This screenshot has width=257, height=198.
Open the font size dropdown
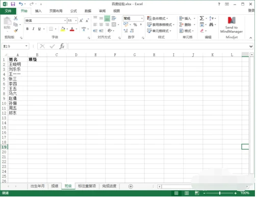click(76, 21)
